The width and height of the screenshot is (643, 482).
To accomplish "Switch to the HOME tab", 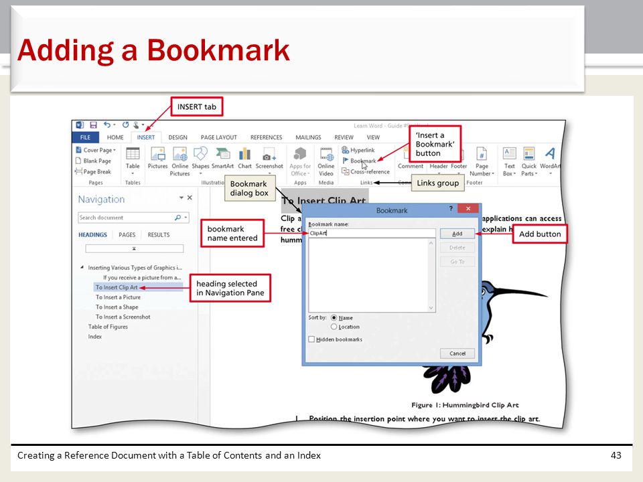I will [115, 137].
